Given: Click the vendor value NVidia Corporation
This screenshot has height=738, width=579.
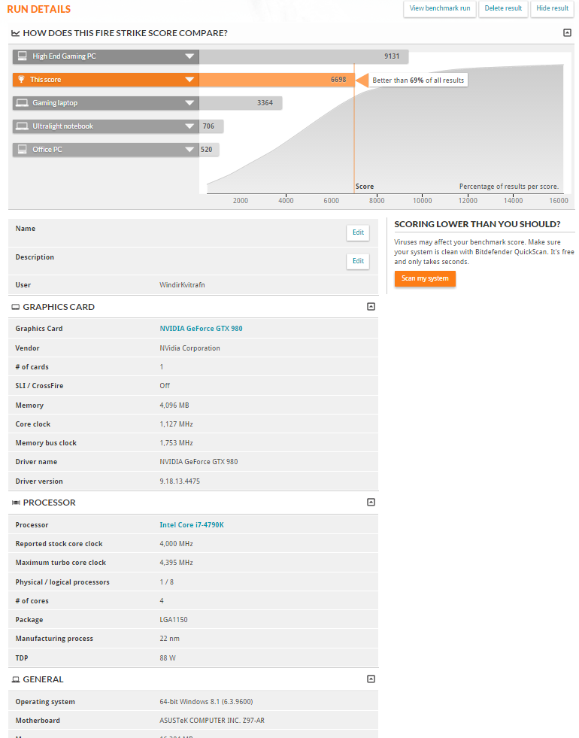Looking at the screenshot, I should tap(189, 348).
